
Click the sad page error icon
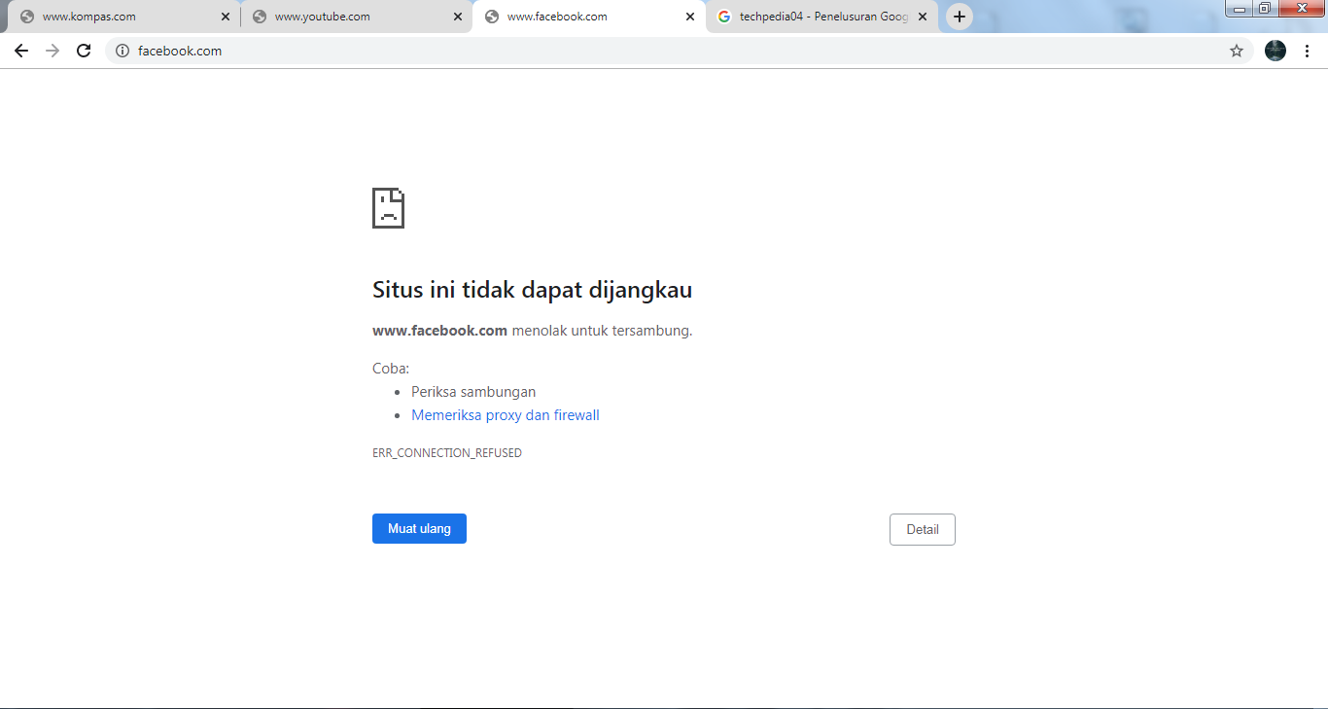tap(388, 208)
